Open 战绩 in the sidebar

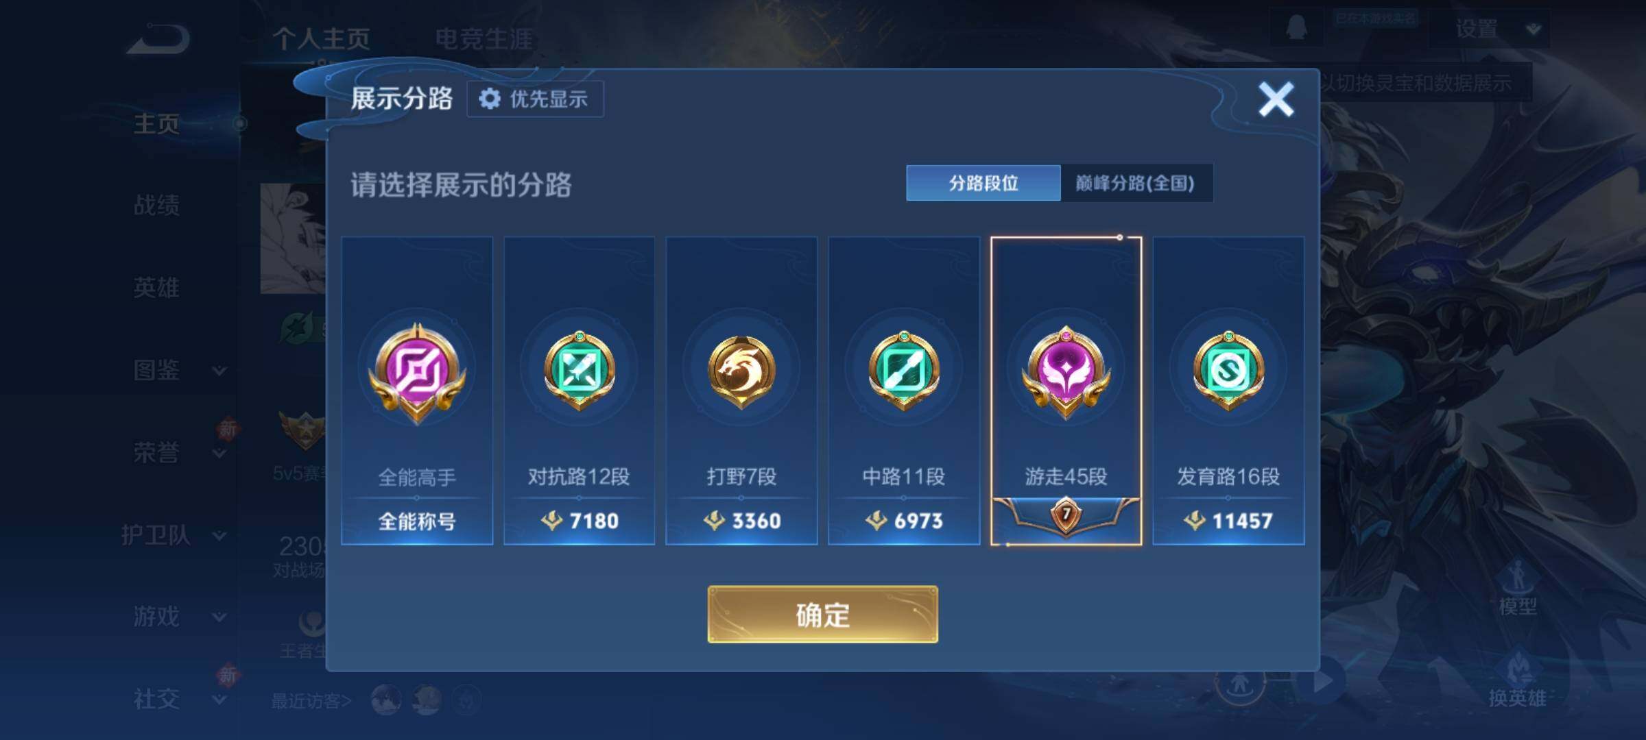pos(156,205)
